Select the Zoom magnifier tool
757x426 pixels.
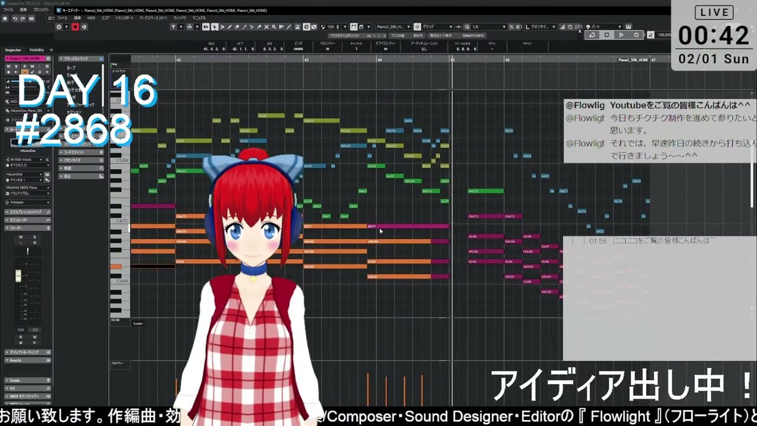click(273, 27)
